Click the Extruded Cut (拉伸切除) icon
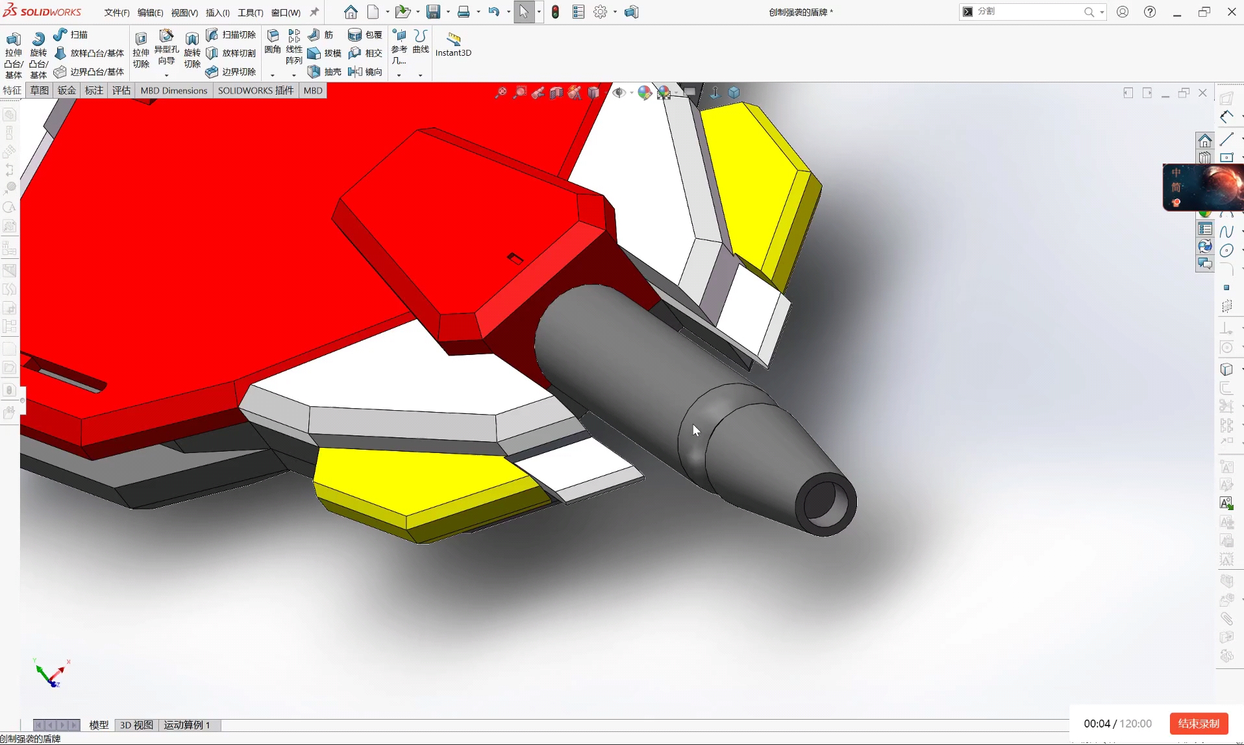This screenshot has width=1244, height=745. [x=141, y=50]
